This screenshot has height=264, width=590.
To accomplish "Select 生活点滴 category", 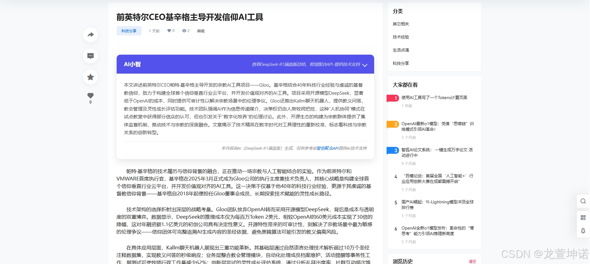I will pyautogui.click(x=401, y=50).
